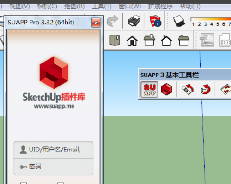Screen dimensions: 231x184
Task: Click month number 4 under the shadow slider
Action: [x=212, y=24]
